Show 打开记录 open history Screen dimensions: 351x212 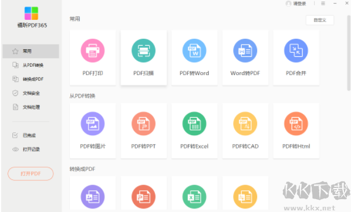tap(31, 149)
